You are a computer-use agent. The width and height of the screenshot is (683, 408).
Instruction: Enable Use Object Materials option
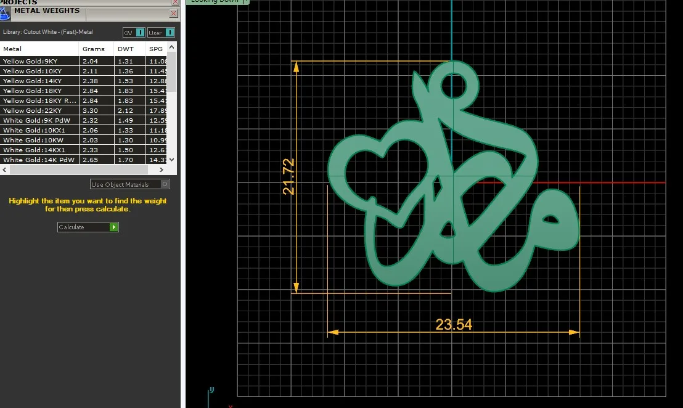click(x=130, y=184)
